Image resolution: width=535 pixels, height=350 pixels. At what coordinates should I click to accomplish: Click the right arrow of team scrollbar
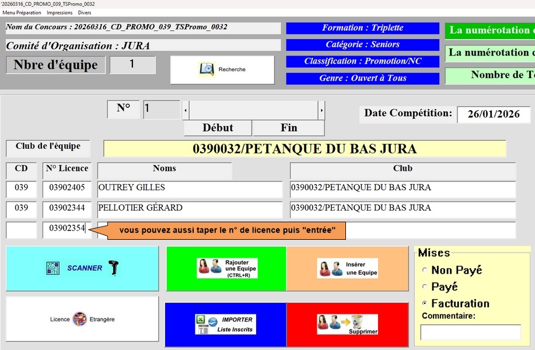321,110
